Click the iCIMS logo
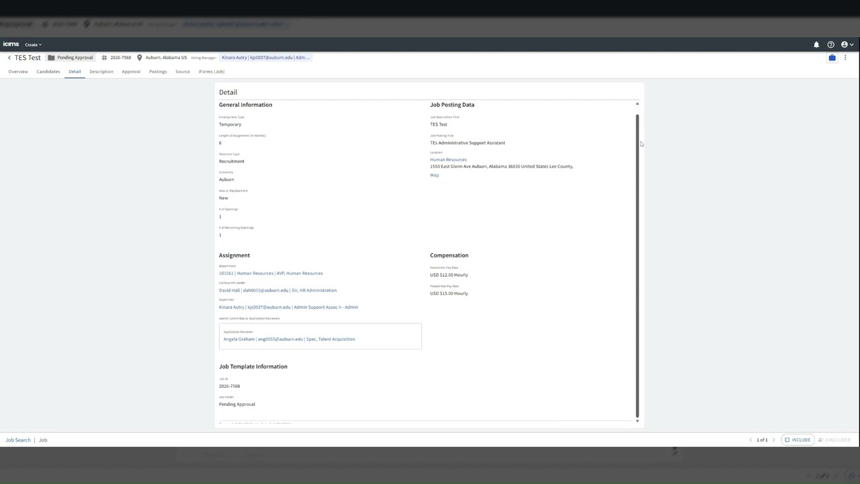Viewport: 860px width, 484px height. (11, 44)
